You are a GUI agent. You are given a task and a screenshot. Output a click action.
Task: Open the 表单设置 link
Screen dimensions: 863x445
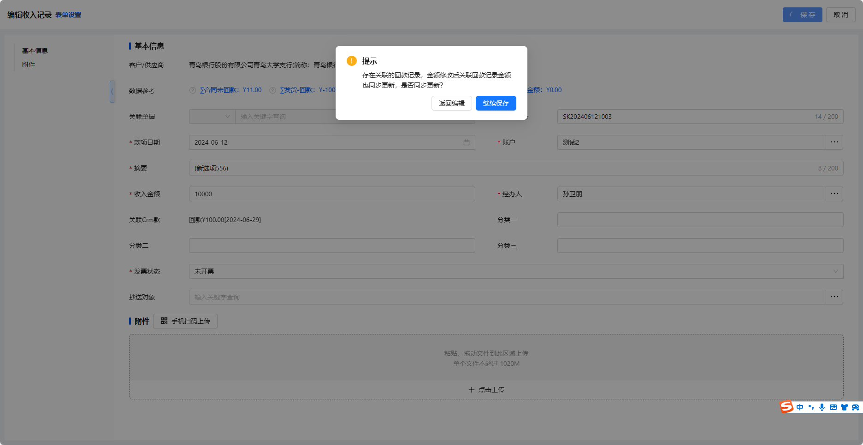coord(68,15)
